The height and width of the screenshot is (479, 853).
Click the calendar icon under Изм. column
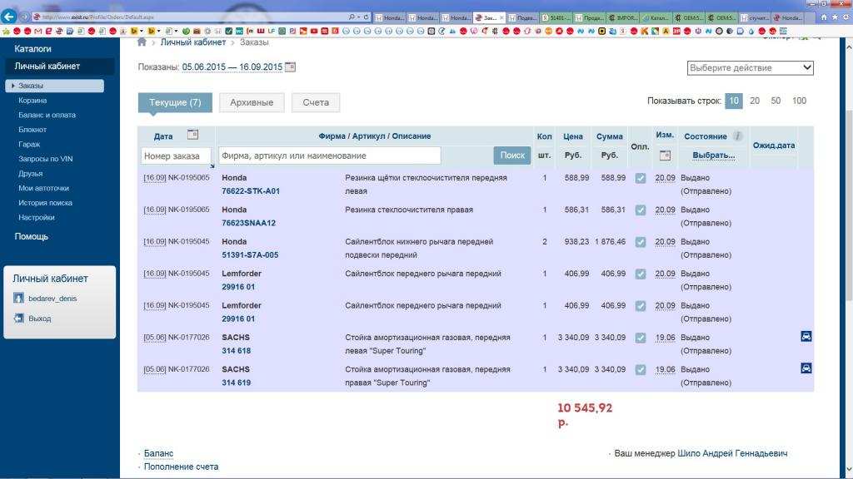tap(665, 155)
